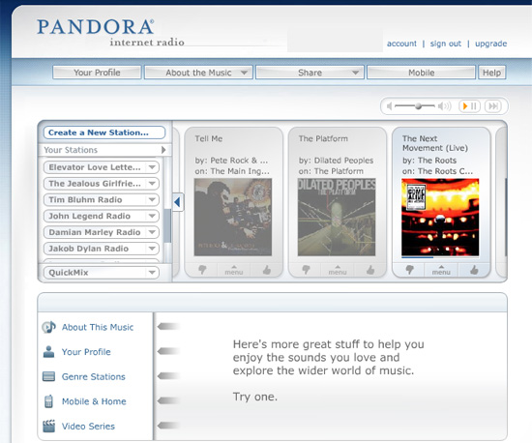Screen dimensions: 532x443
Task: Click the song progress bar under Roots art
Action: (440, 257)
